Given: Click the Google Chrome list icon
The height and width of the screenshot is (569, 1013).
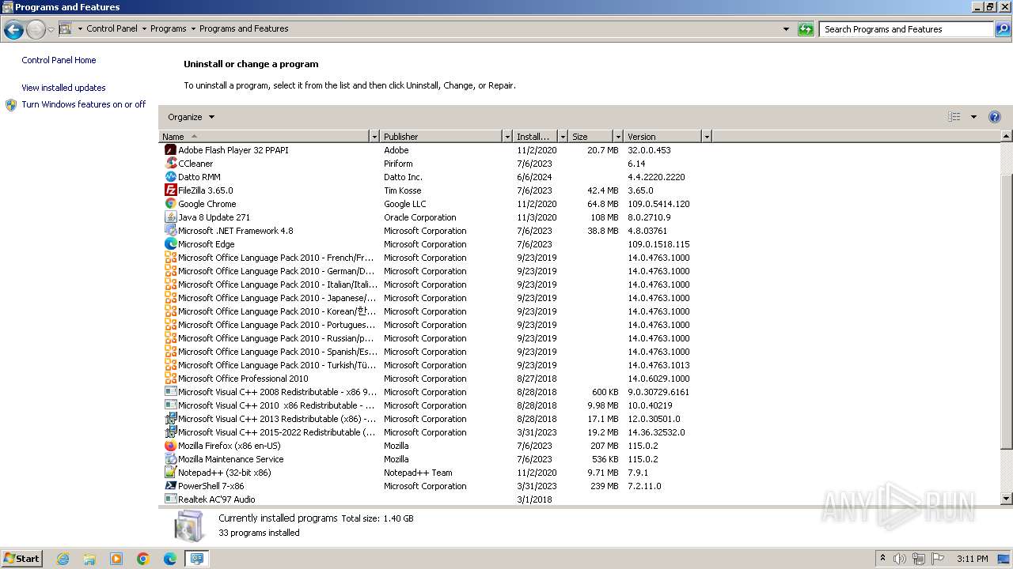Looking at the screenshot, I should [170, 204].
